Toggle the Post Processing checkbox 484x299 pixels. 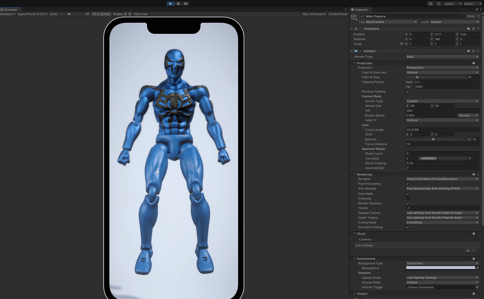[408, 184]
